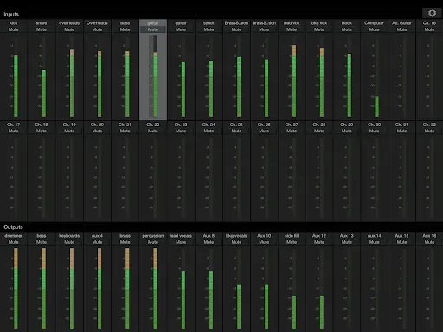Mute the Aux 13 output

tap(347, 242)
